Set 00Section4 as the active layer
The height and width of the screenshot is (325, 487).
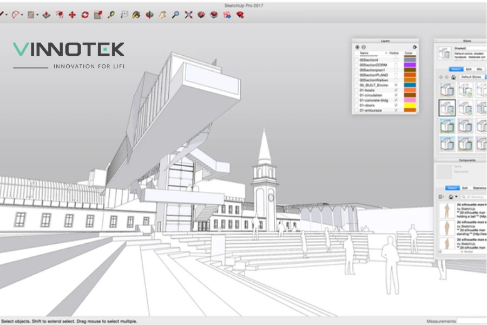pyautogui.click(x=356, y=60)
